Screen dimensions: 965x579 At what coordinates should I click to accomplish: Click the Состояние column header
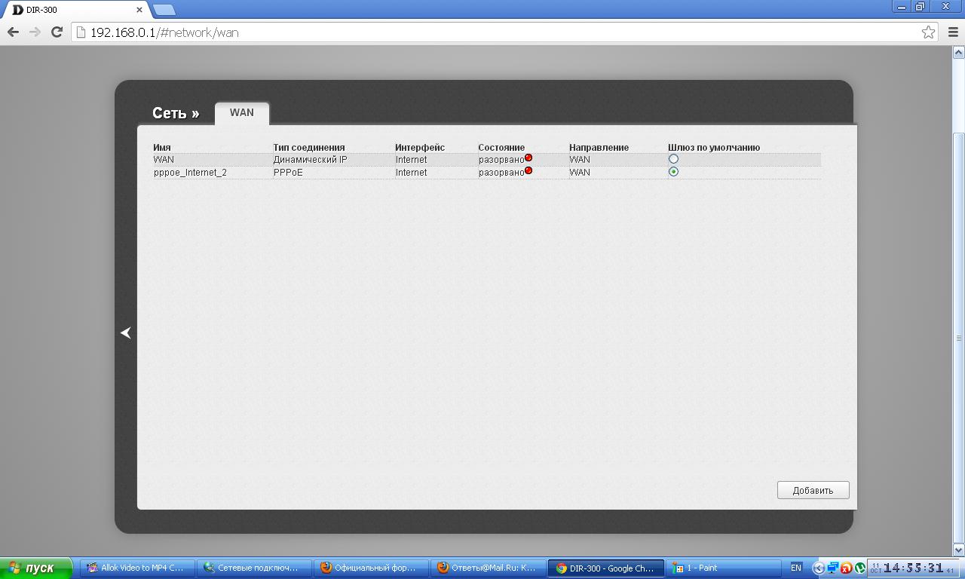(501, 148)
